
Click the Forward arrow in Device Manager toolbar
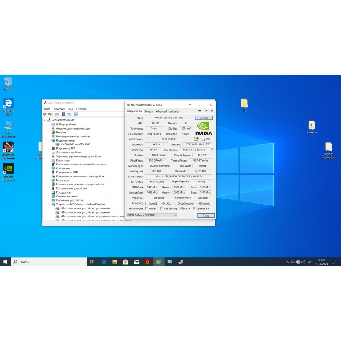coord(50,114)
